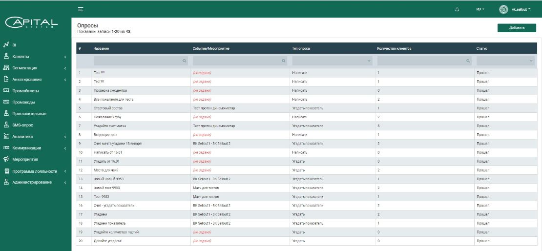Screen dimensions: 542x251
Task: Open notifications bell icon
Action: pos(457,9)
